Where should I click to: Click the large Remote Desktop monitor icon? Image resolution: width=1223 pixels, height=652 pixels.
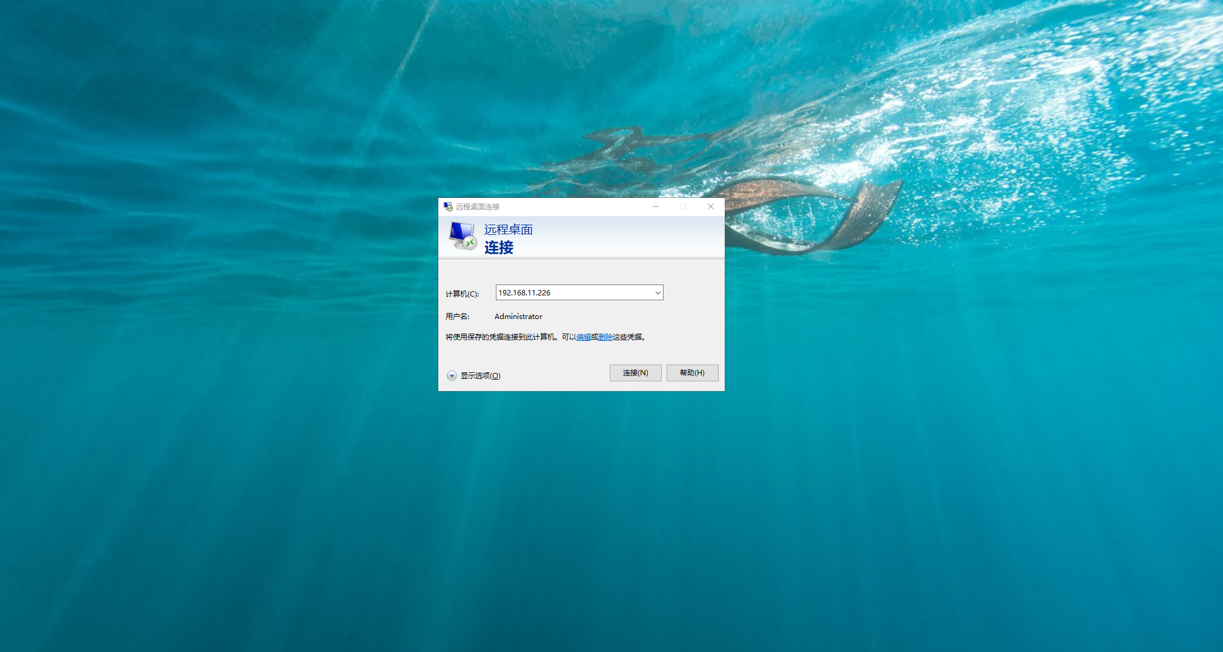(x=463, y=236)
